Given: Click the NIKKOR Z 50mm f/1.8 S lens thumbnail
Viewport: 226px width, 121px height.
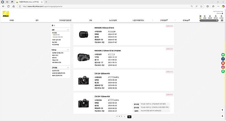Looking at the screenshot, I should (83, 34).
